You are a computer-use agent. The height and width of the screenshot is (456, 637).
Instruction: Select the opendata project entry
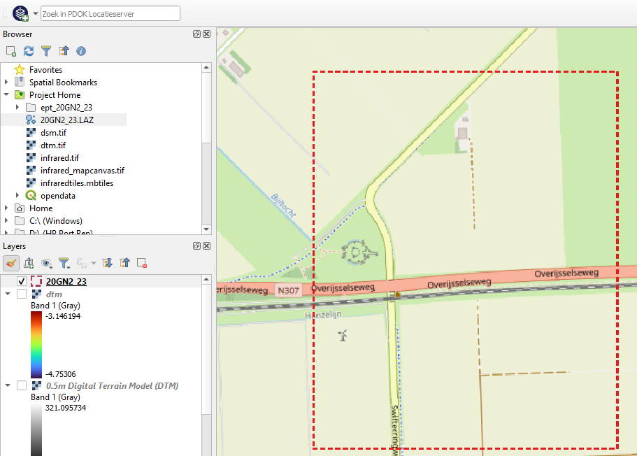58,196
